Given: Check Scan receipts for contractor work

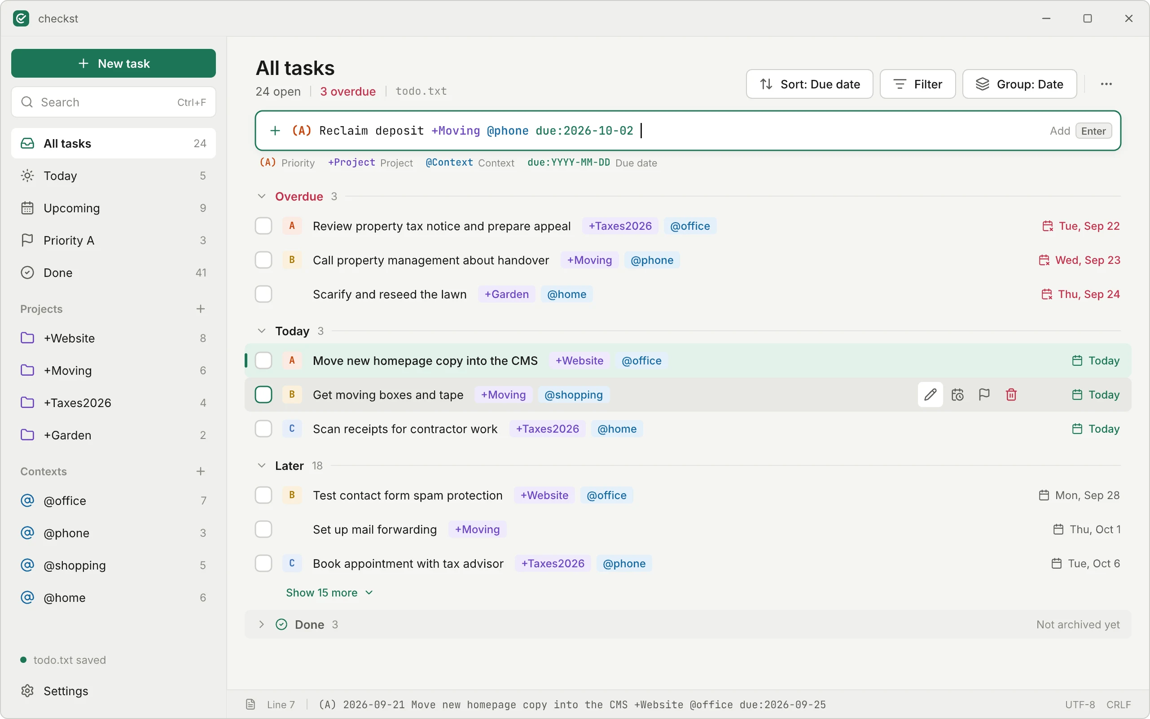Looking at the screenshot, I should point(263,429).
